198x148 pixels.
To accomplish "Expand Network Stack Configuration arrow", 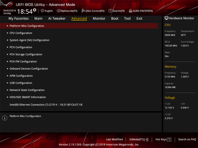I will pos(7,90).
